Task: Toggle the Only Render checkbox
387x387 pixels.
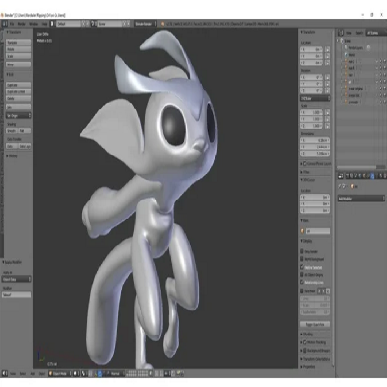Action: click(302, 251)
